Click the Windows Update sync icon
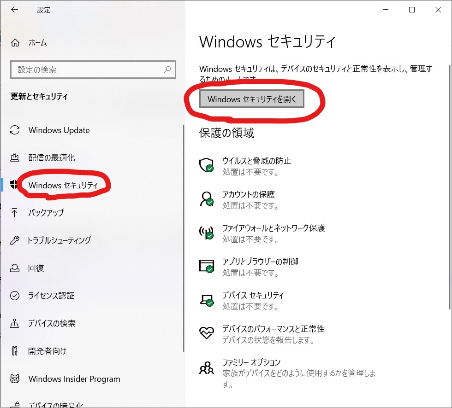 tap(15, 130)
